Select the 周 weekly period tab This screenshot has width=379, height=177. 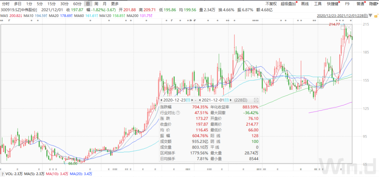coord(96,4)
